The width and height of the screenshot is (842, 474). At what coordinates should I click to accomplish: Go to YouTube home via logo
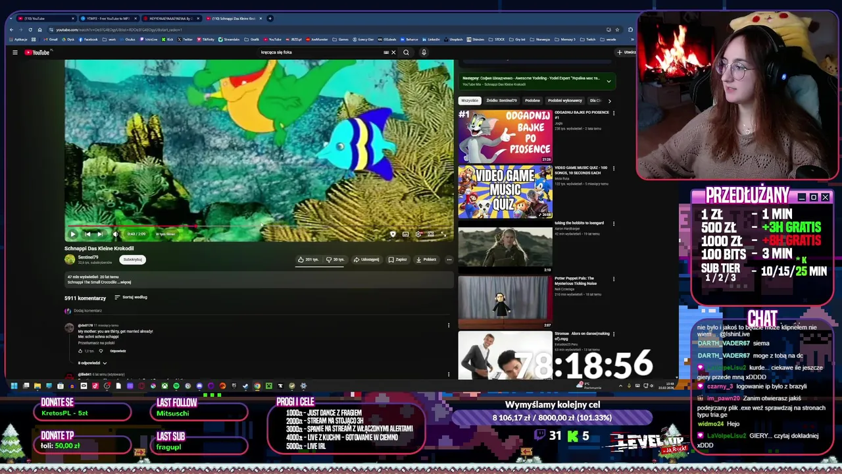click(x=37, y=52)
